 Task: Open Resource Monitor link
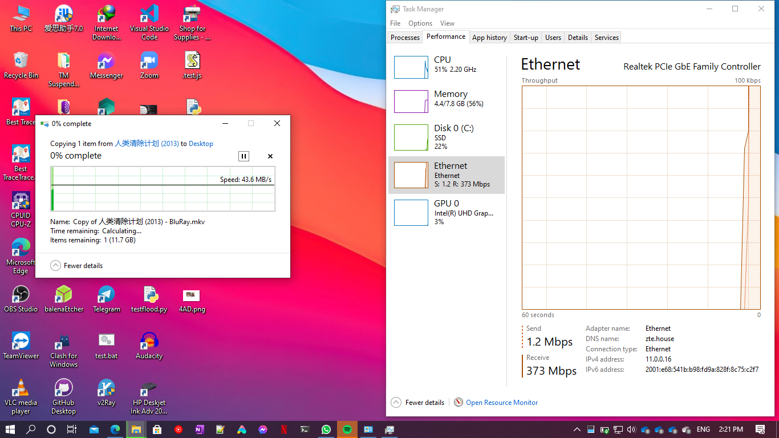(501, 402)
